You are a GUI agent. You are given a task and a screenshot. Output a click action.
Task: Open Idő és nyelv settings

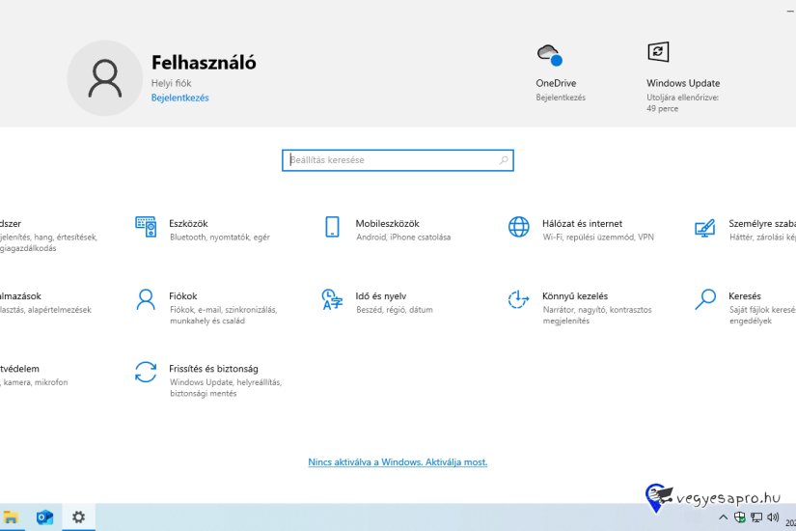380,296
